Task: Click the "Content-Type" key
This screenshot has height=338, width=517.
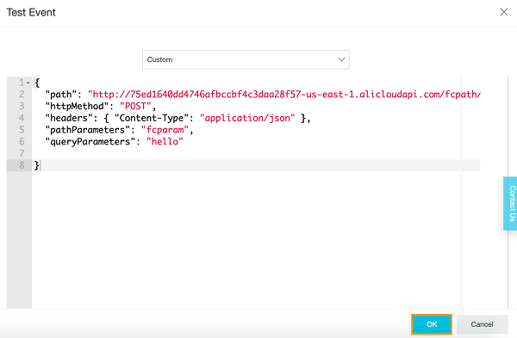Action: click(x=152, y=118)
